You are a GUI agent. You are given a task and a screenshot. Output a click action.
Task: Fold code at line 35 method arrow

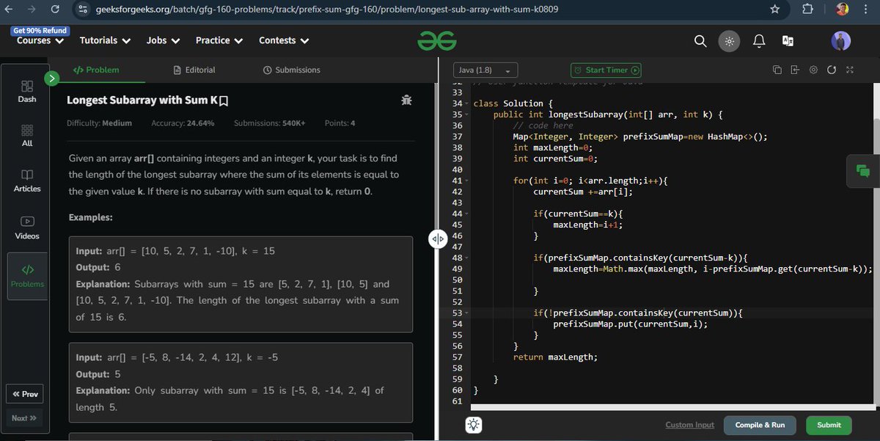pos(466,114)
